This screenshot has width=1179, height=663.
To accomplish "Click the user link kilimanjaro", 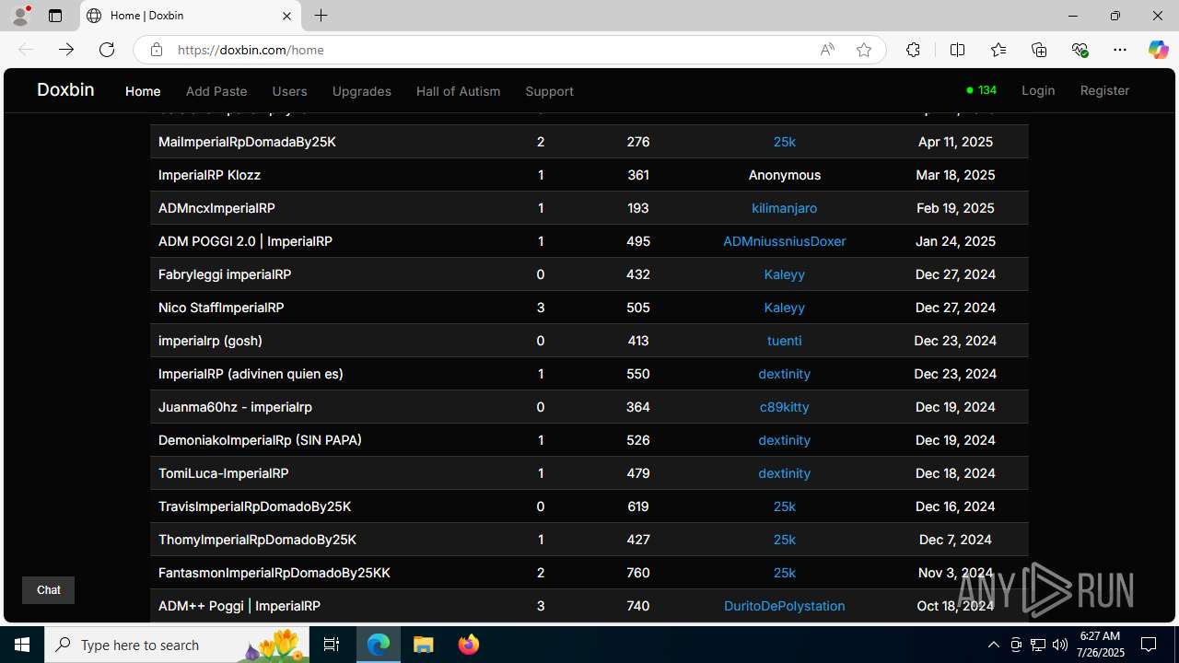I will click(784, 208).
